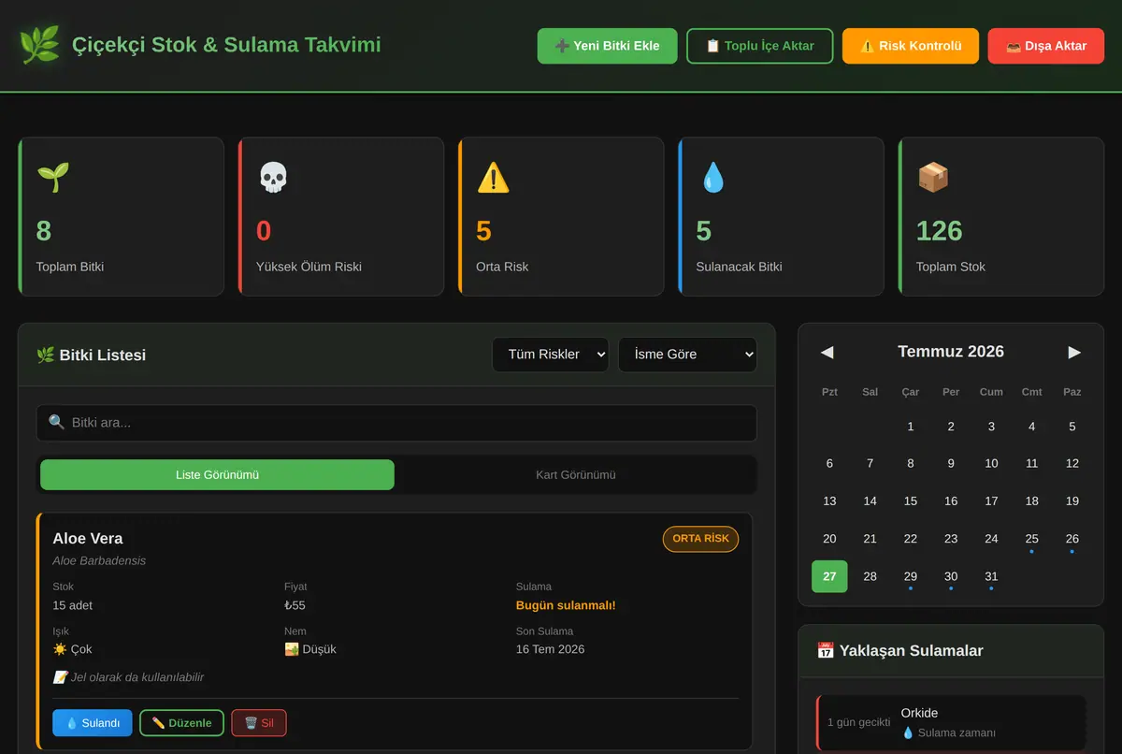This screenshot has width=1122, height=754.
Task: Select day 29 in Temmuz calendar
Action: tap(911, 576)
